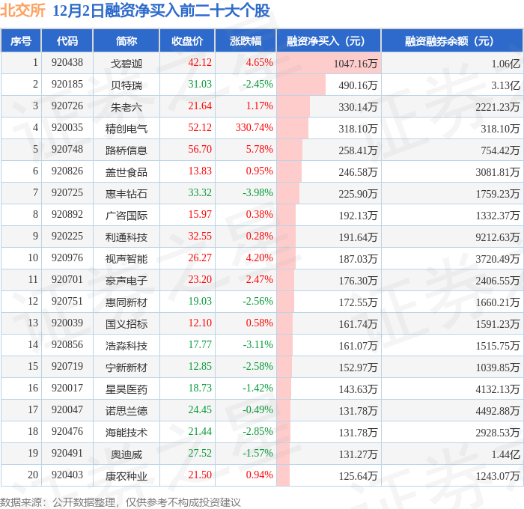
Task: Click net buy value 176.30万
Action: (358, 281)
